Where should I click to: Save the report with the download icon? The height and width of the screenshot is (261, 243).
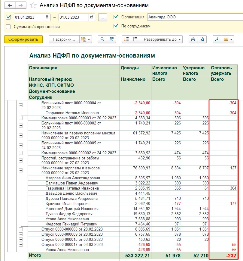[x=217, y=39]
